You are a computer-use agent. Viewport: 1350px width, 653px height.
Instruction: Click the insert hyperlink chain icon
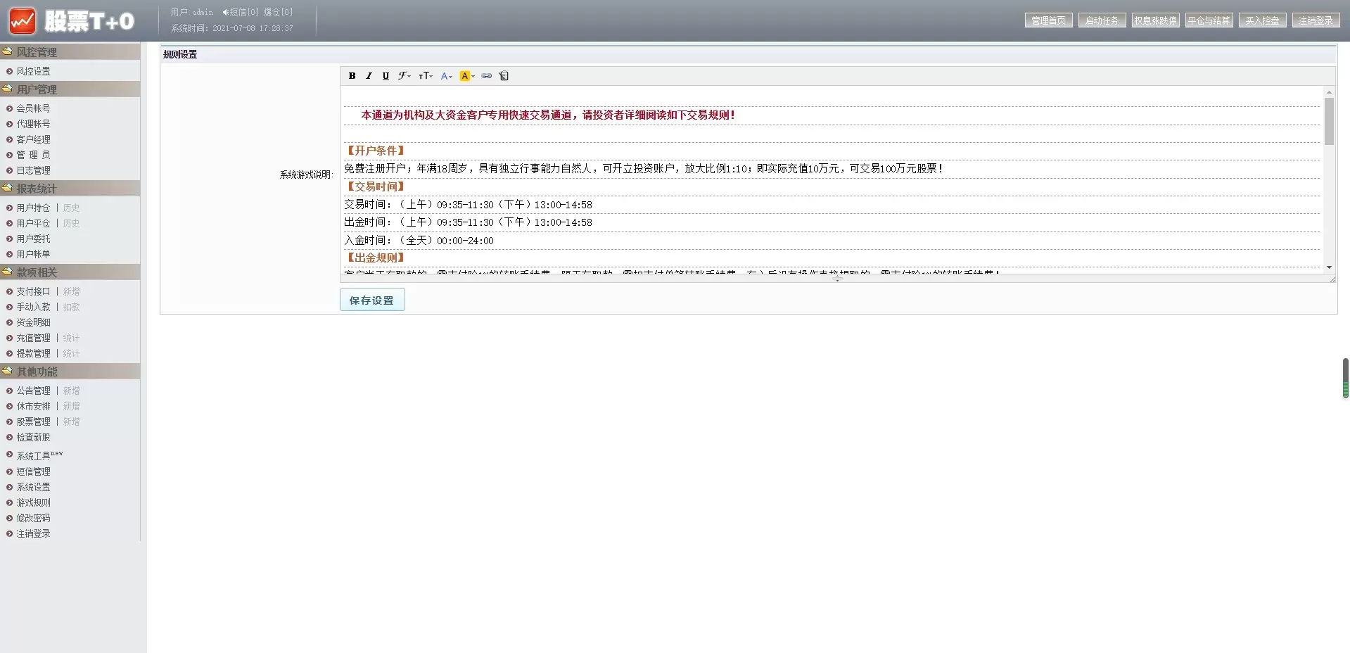point(486,76)
